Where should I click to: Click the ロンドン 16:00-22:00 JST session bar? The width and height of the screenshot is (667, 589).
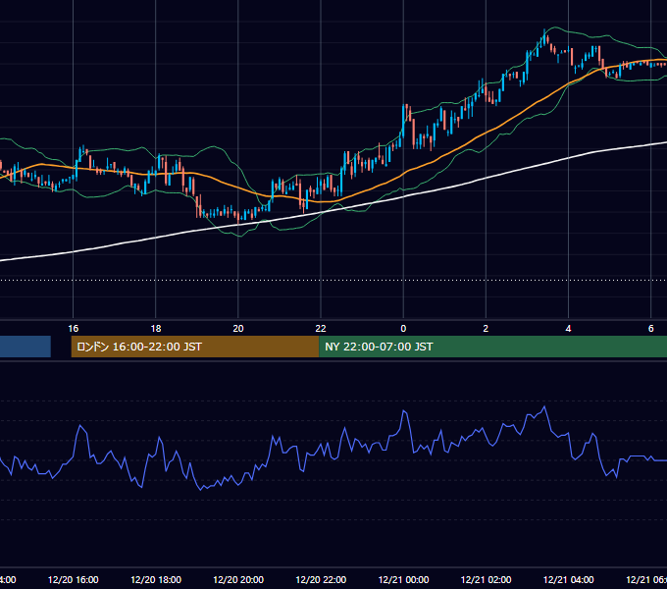click(195, 347)
